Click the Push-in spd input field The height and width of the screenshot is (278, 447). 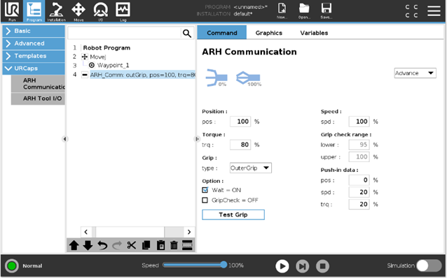click(359, 192)
